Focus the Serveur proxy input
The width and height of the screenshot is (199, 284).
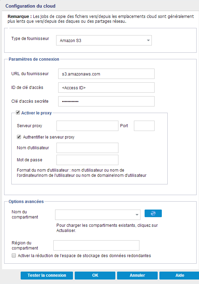click(x=87, y=126)
